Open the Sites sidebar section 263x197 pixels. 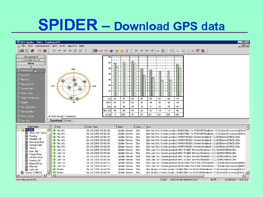[31, 63]
